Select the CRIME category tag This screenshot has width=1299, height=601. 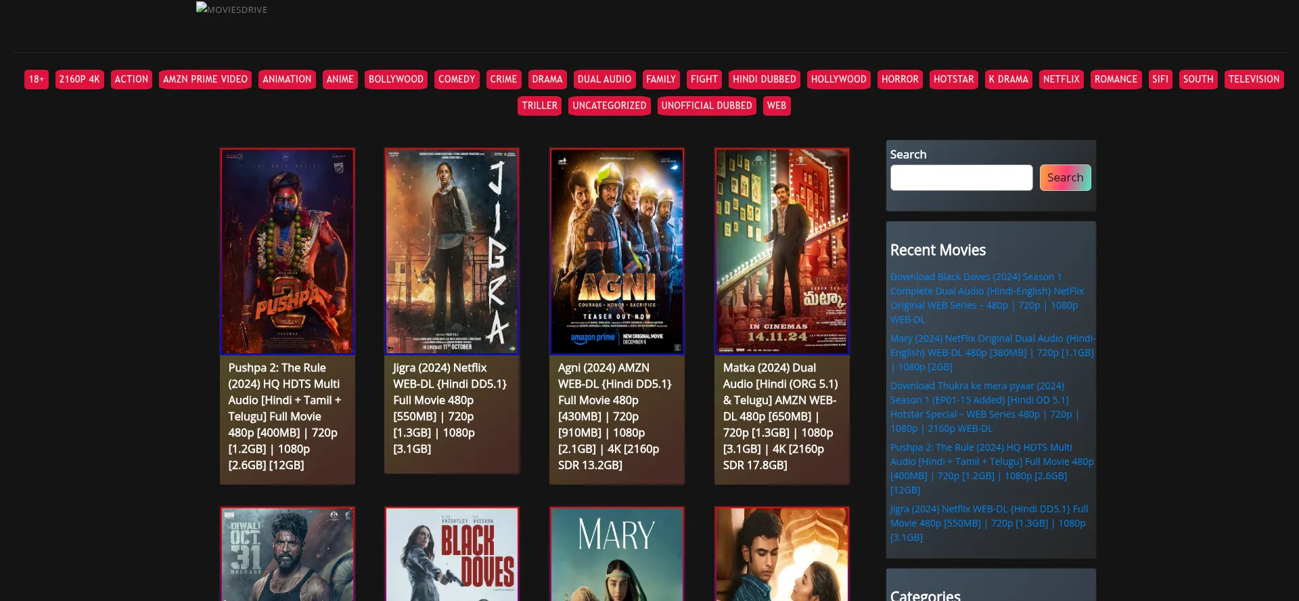coord(503,79)
